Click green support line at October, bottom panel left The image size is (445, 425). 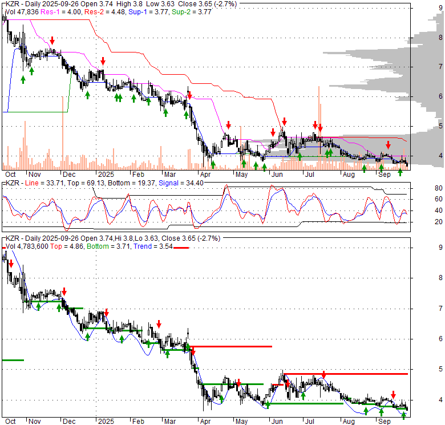[13, 361]
